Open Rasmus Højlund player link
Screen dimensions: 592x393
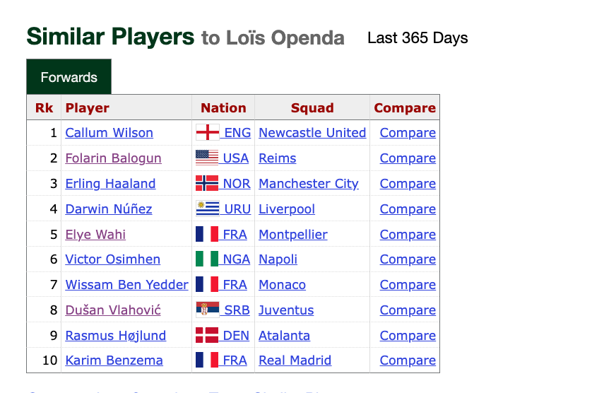tap(116, 335)
